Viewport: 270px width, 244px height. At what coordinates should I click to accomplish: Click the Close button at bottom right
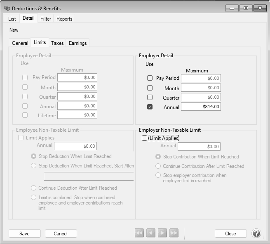230,234
